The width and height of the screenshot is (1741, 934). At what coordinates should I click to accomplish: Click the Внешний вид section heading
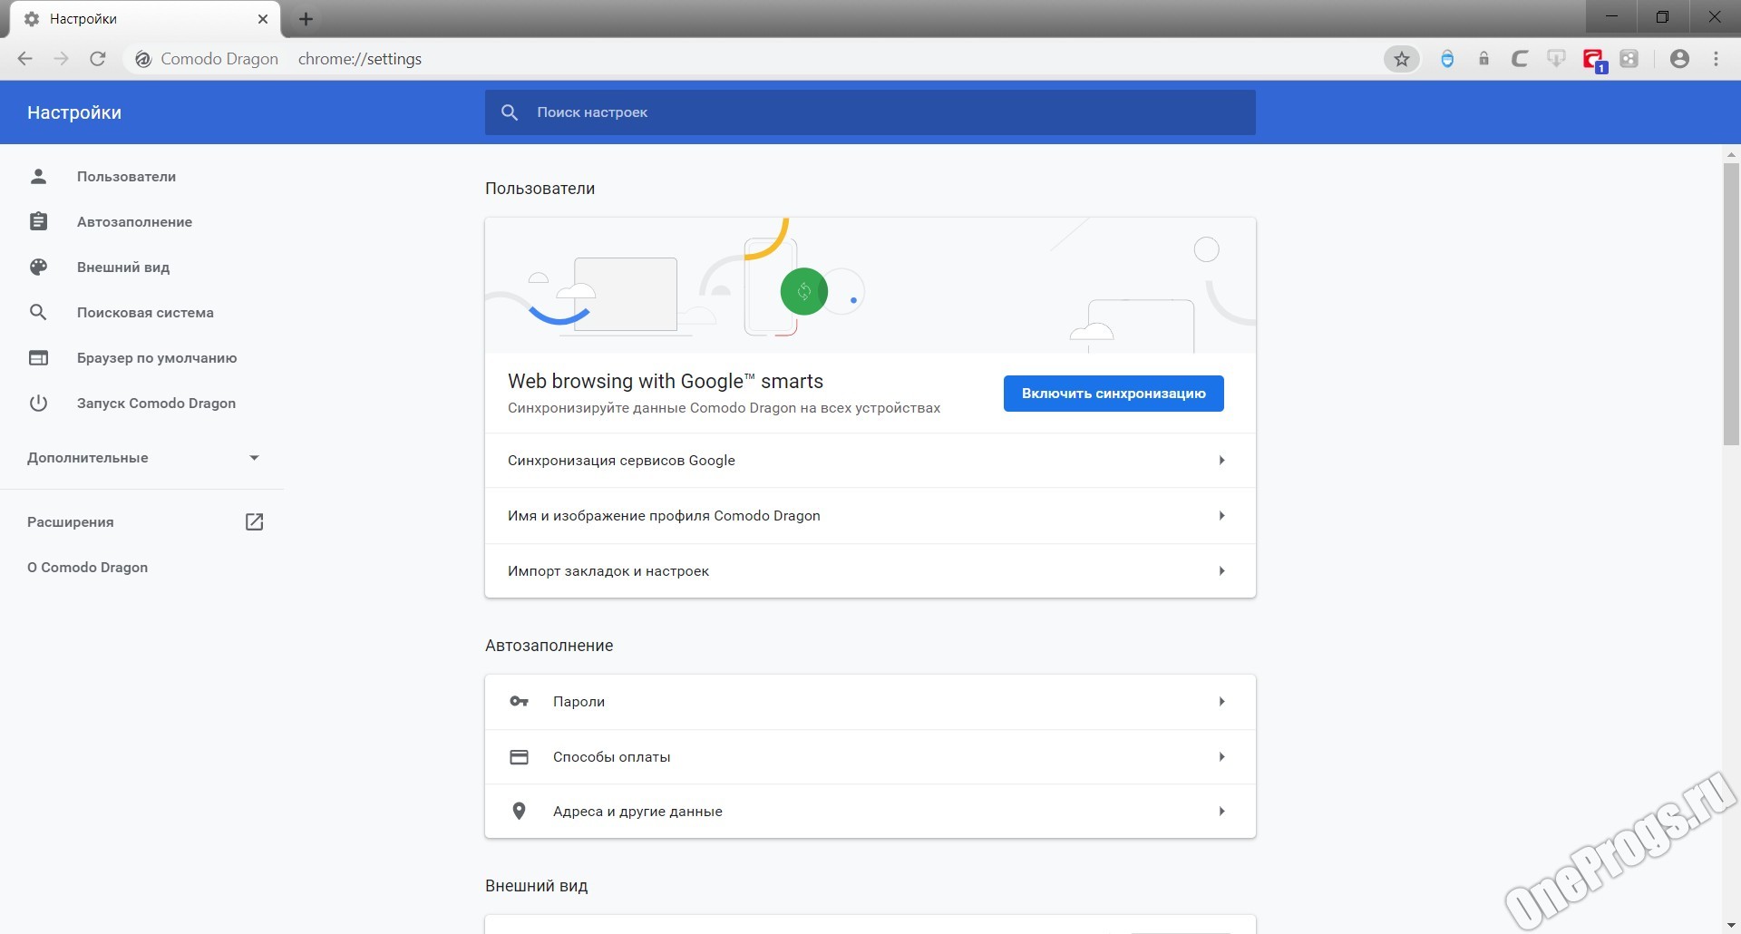(536, 886)
